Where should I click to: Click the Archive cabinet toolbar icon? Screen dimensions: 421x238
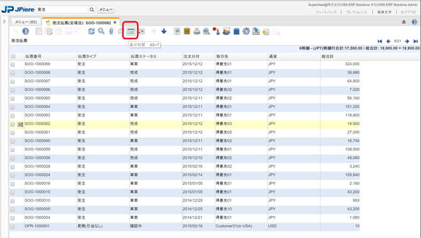point(187,31)
